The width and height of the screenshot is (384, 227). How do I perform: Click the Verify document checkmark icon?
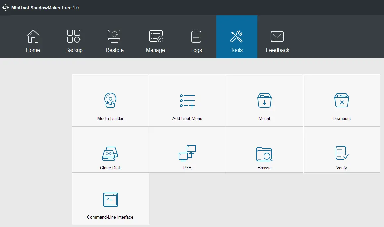pyautogui.click(x=342, y=153)
